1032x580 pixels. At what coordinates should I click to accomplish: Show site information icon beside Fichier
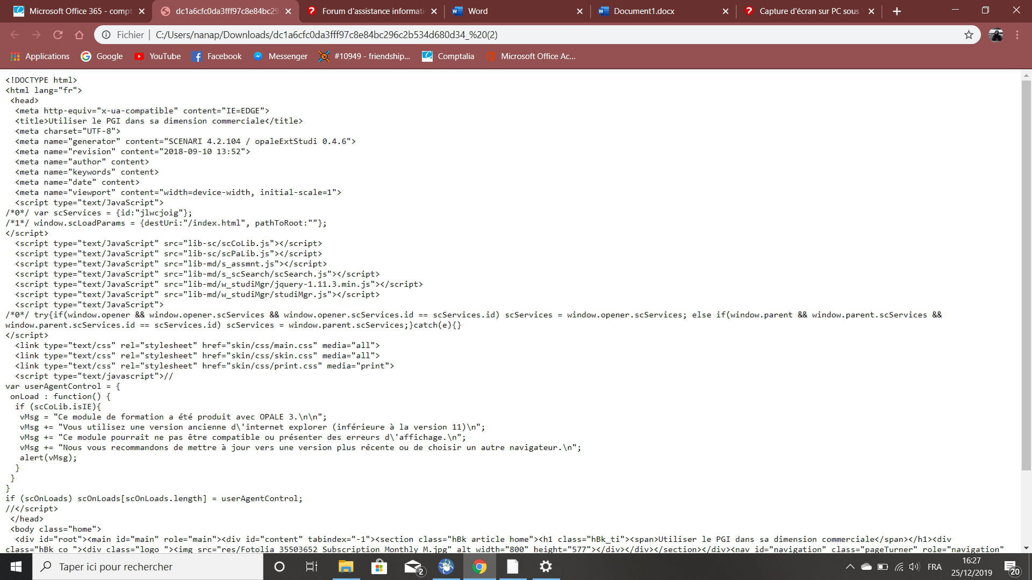(106, 35)
